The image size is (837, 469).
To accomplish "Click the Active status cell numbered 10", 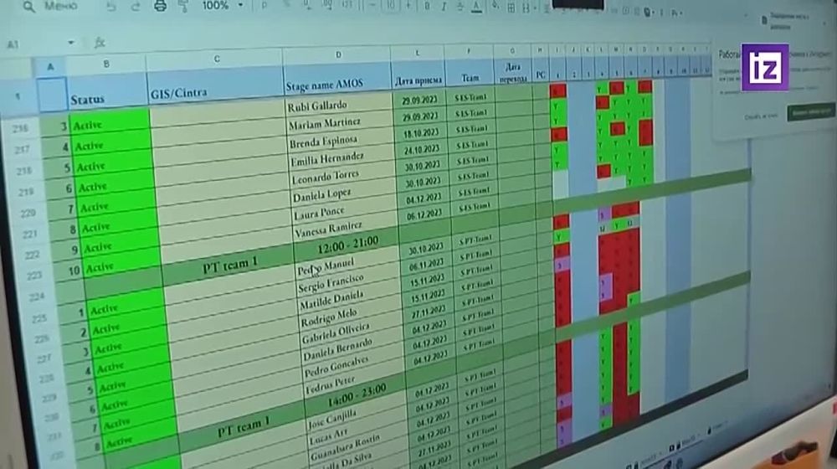I will coord(122,266).
